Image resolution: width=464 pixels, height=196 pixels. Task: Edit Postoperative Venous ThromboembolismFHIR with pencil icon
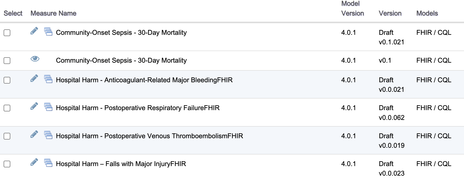tap(34, 134)
